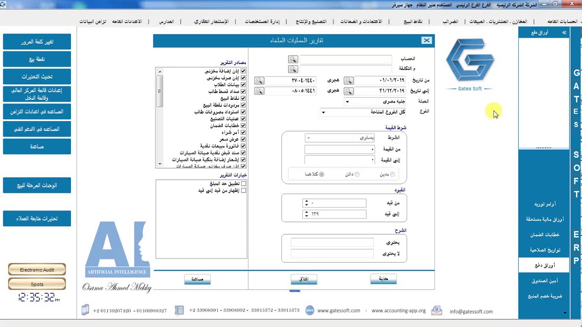Image resolution: width=582 pixels, height=327 pixels.
Task: Select كلاهما radio button
Action: coord(321,174)
